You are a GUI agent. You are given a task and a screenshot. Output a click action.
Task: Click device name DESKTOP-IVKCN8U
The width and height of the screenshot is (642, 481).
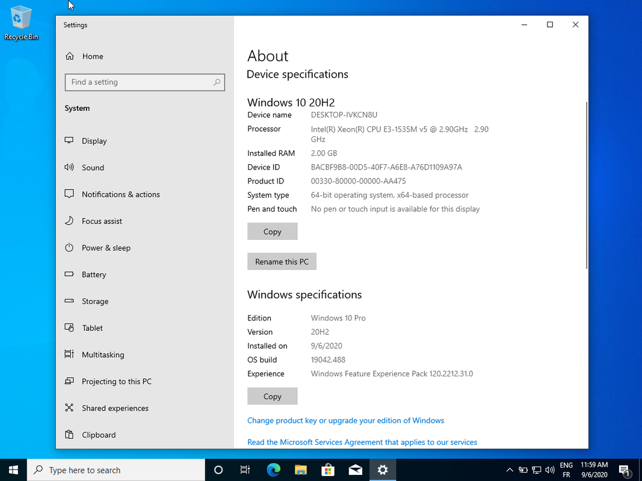point(344,115)
